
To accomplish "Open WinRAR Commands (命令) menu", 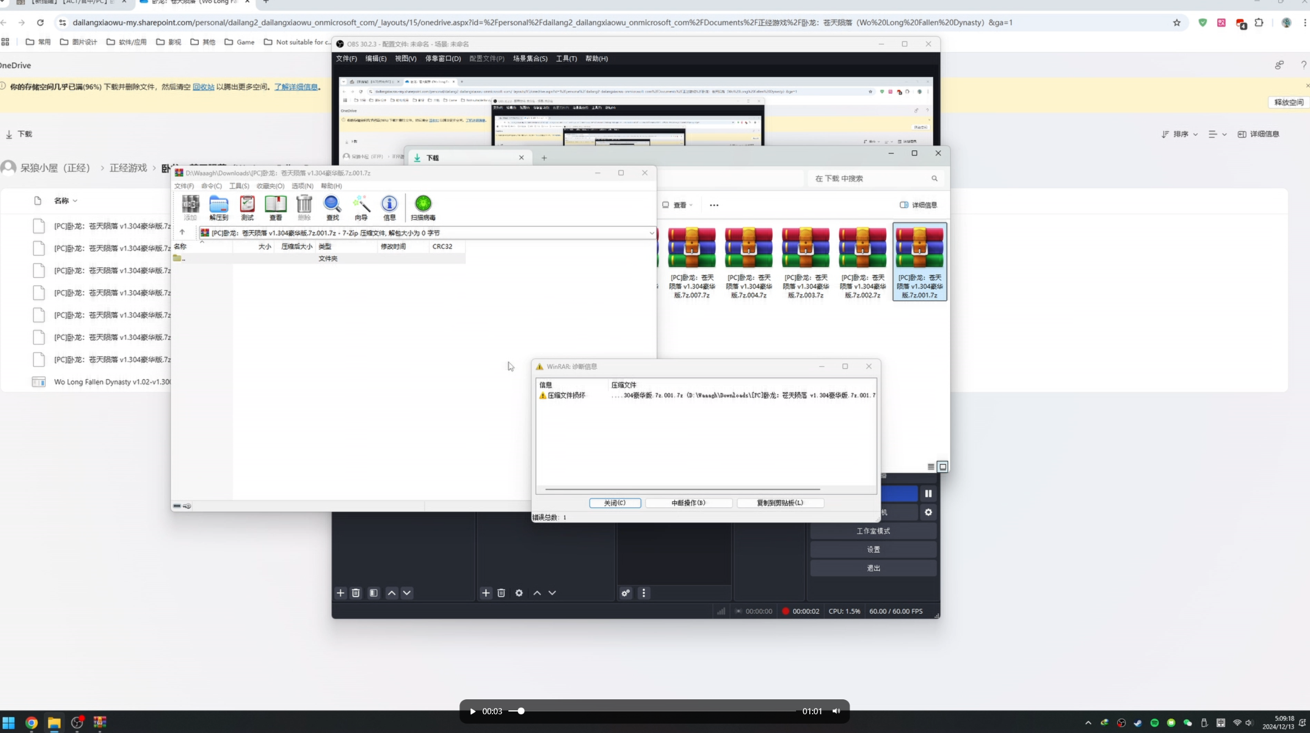I will point(211,186).
